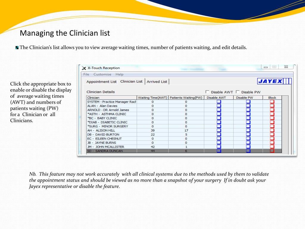Click the Clinician column header
The image size is (305, 229).
112,98
